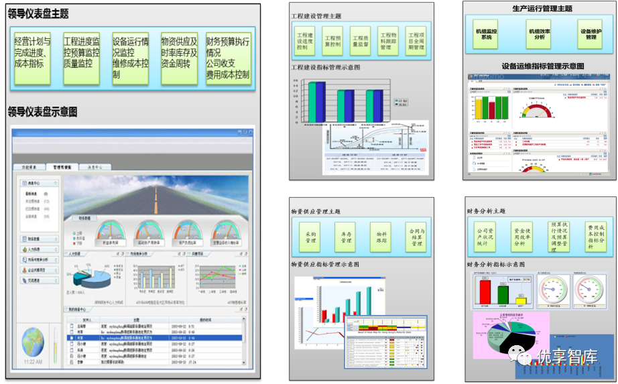Click the 发件人 column header
Viewport: 618px width, 384px height.
tap(88, 320)
